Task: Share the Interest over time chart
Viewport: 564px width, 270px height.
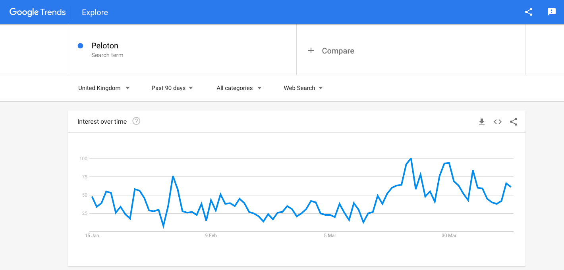Action: coord(514,122)
